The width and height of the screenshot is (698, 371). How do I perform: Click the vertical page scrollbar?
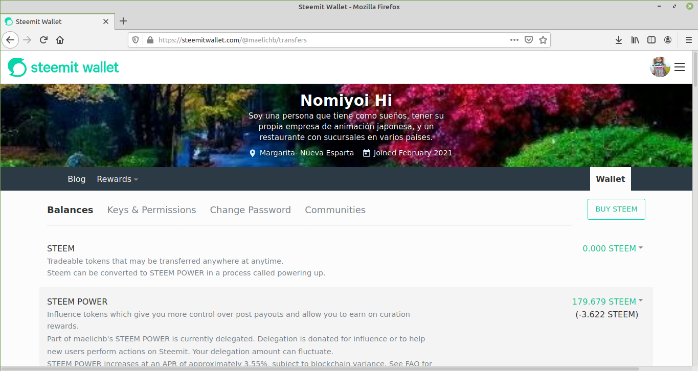[x=695, y=69]
